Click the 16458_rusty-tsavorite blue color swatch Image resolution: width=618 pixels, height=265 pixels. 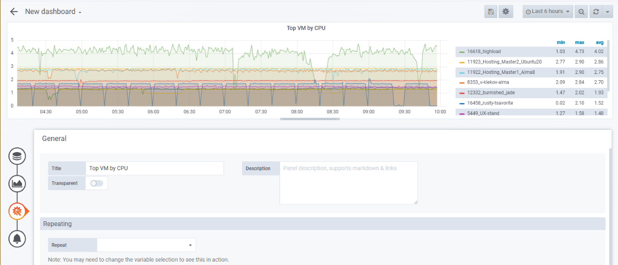coord(462,103)
